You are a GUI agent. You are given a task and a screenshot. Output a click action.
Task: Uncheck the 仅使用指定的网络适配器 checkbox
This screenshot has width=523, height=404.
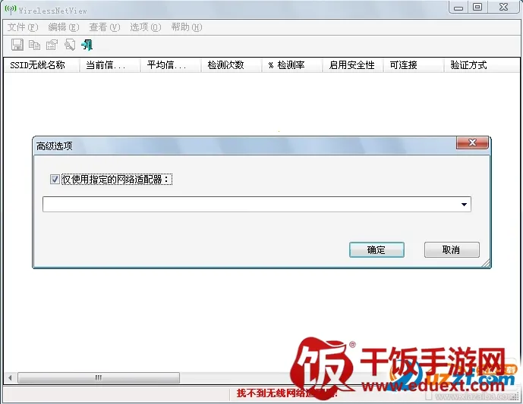tap(55, 180)
